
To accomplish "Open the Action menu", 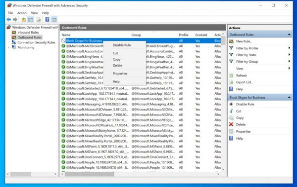I will tap(22, 13).
